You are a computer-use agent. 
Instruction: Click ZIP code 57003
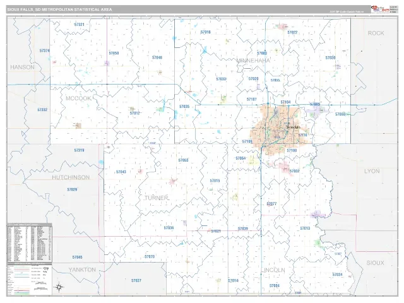[x=262, y=54]
